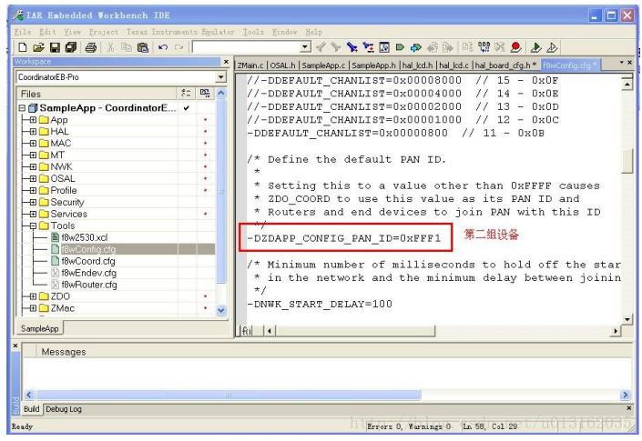Image resolution: width=642 pixels, height=441 pixels.
Task: Select the Build tab in Messages
Action: (32, 409)
